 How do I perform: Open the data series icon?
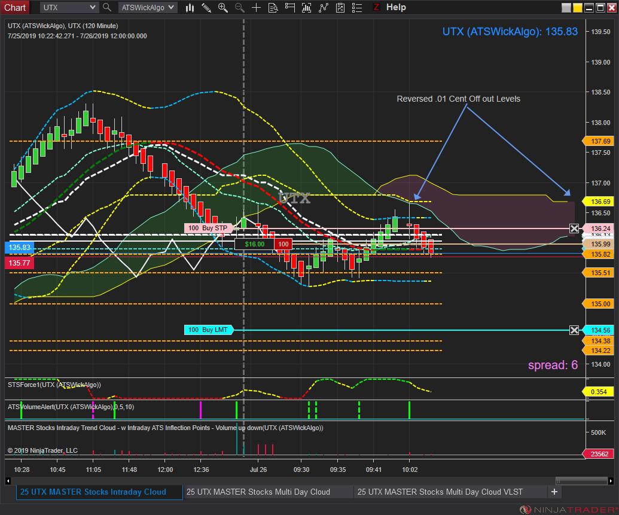pos(306,8)
